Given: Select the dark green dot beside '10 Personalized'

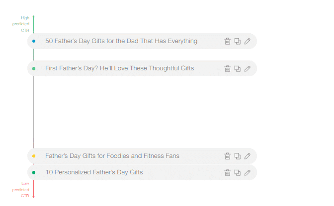Looking at the screenshot, I should coord(34,172).
